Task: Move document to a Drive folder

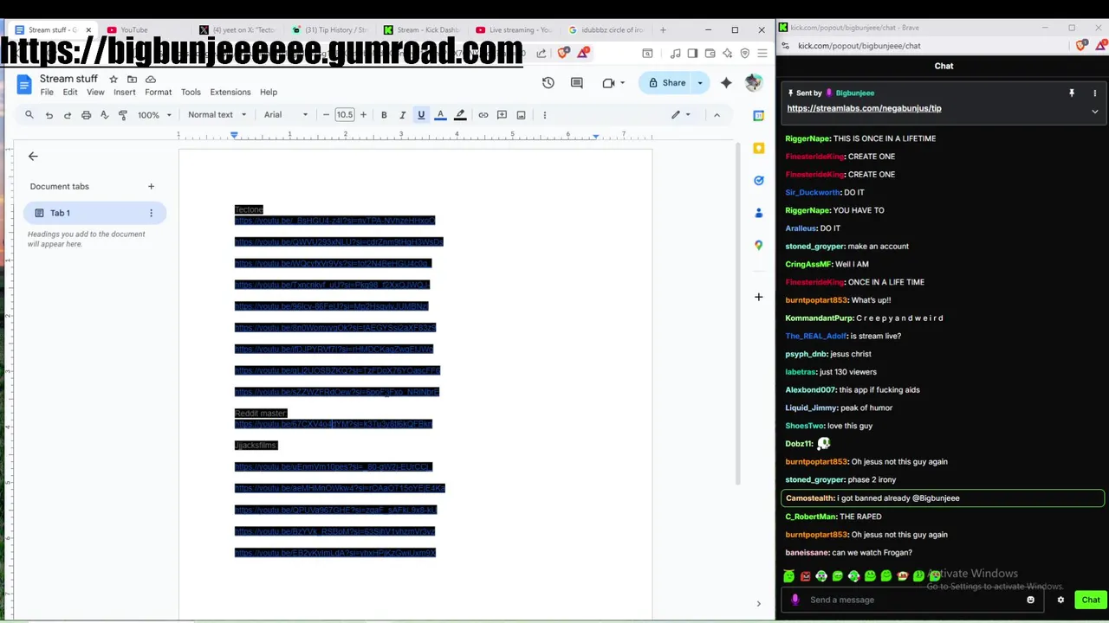Action: pyautogui.click(x=132, y=80)
